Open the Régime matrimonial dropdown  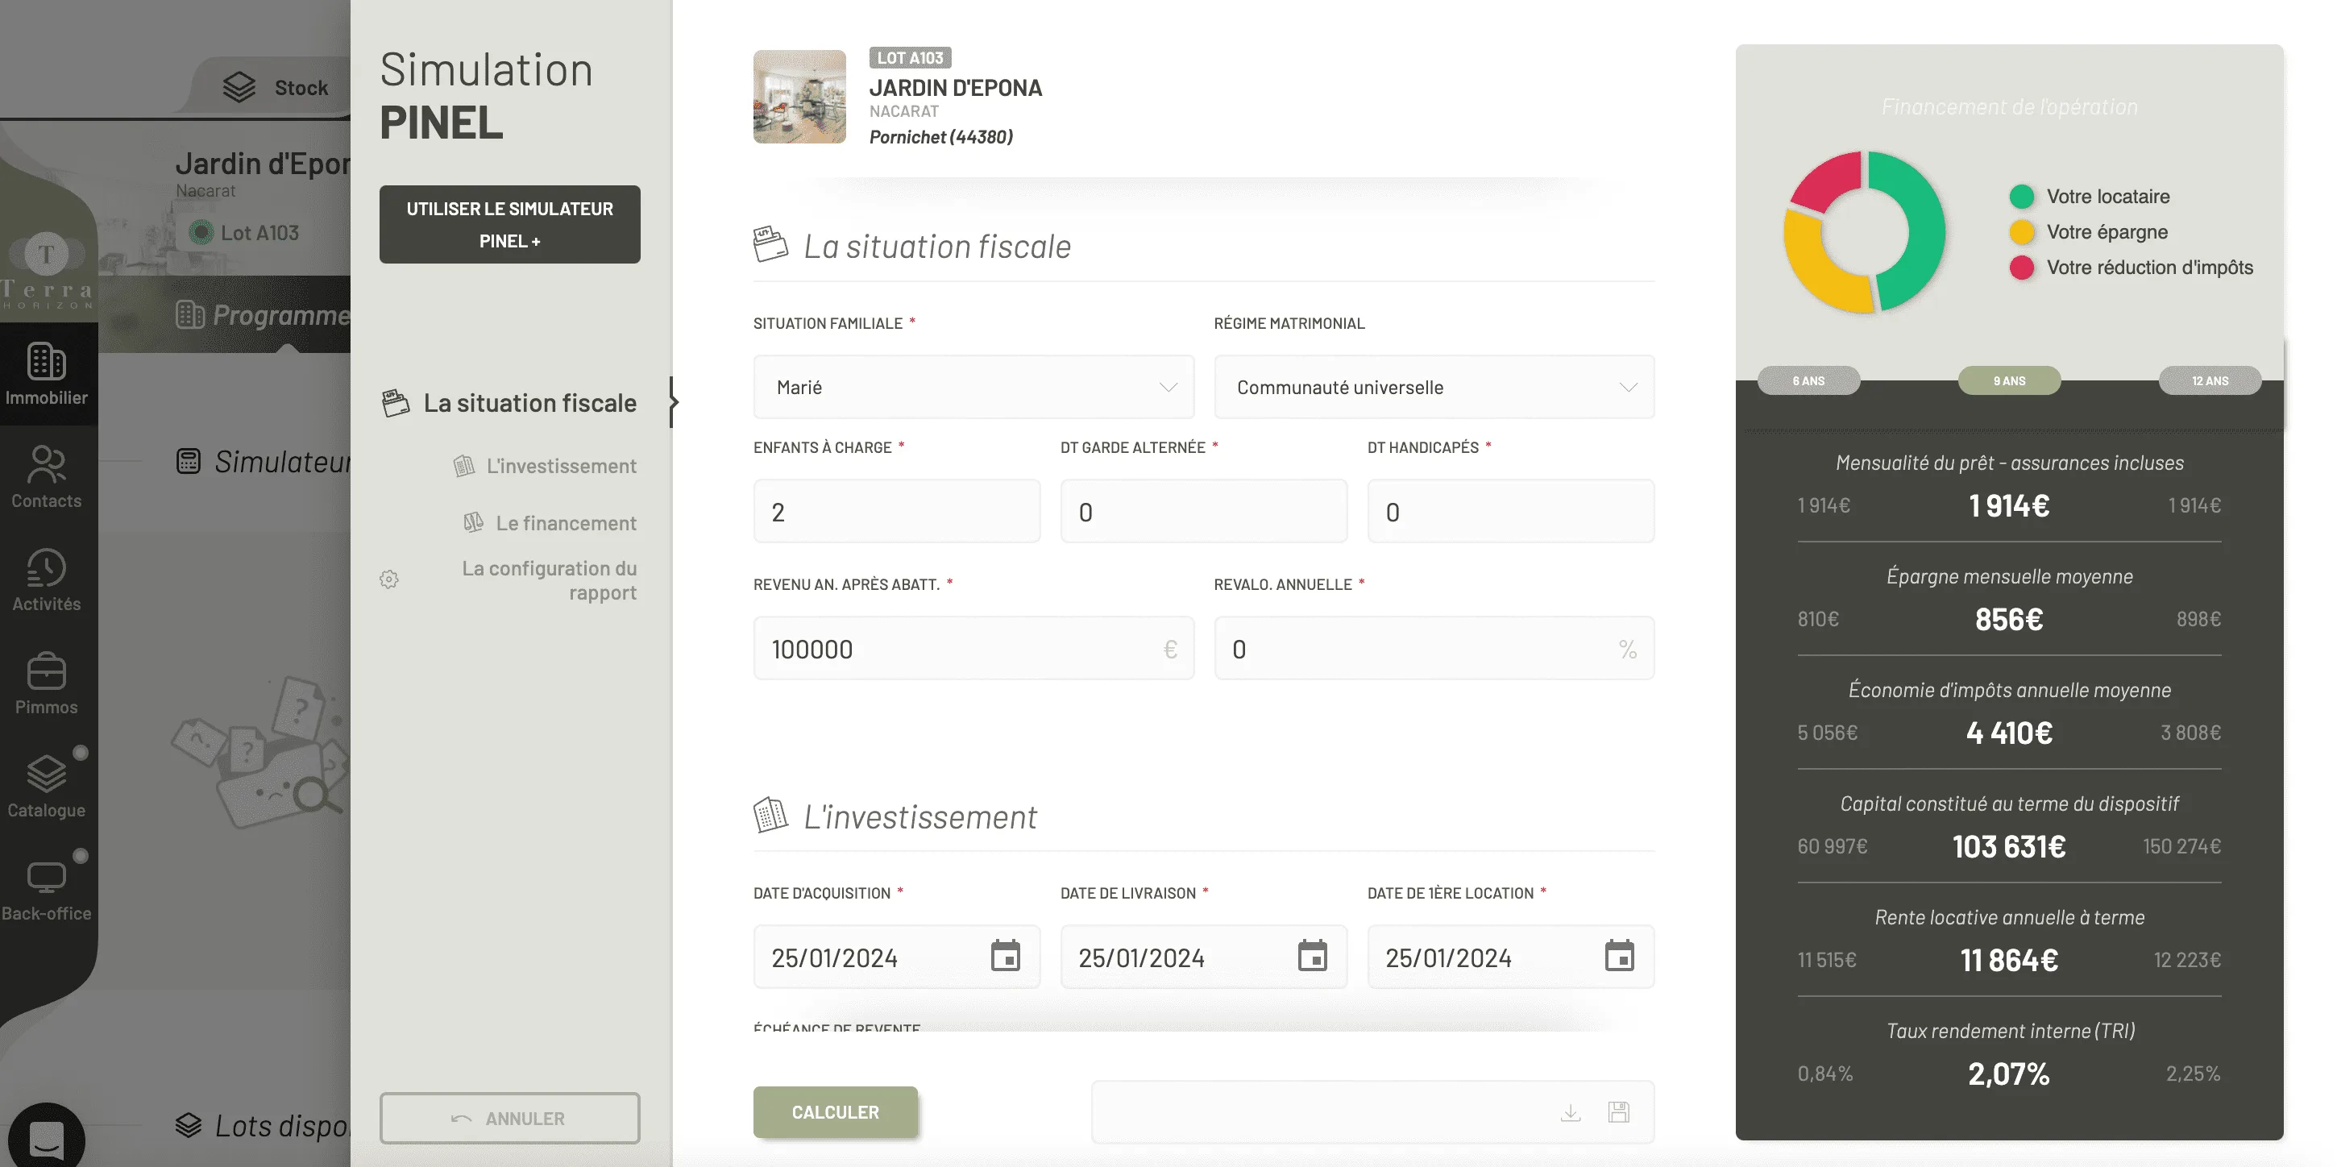(1434, 388)
